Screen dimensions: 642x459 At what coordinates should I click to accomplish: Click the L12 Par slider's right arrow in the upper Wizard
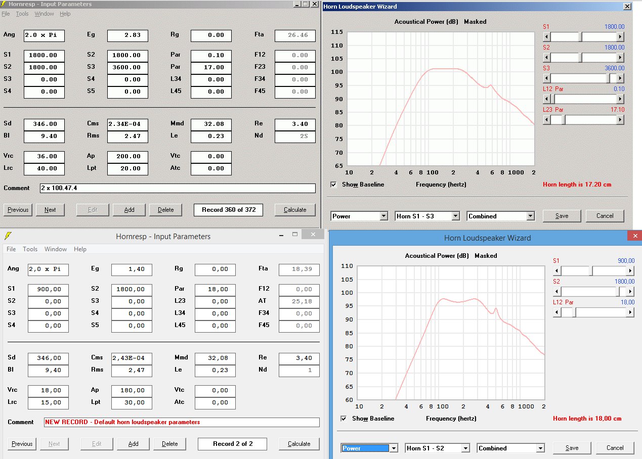(620, 99)
